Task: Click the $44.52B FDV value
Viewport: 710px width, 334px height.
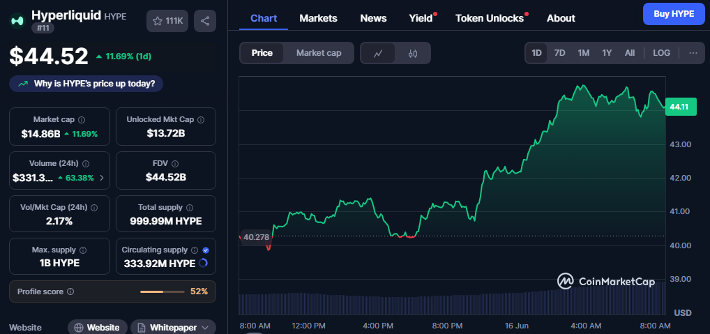Action: (166, 177)
